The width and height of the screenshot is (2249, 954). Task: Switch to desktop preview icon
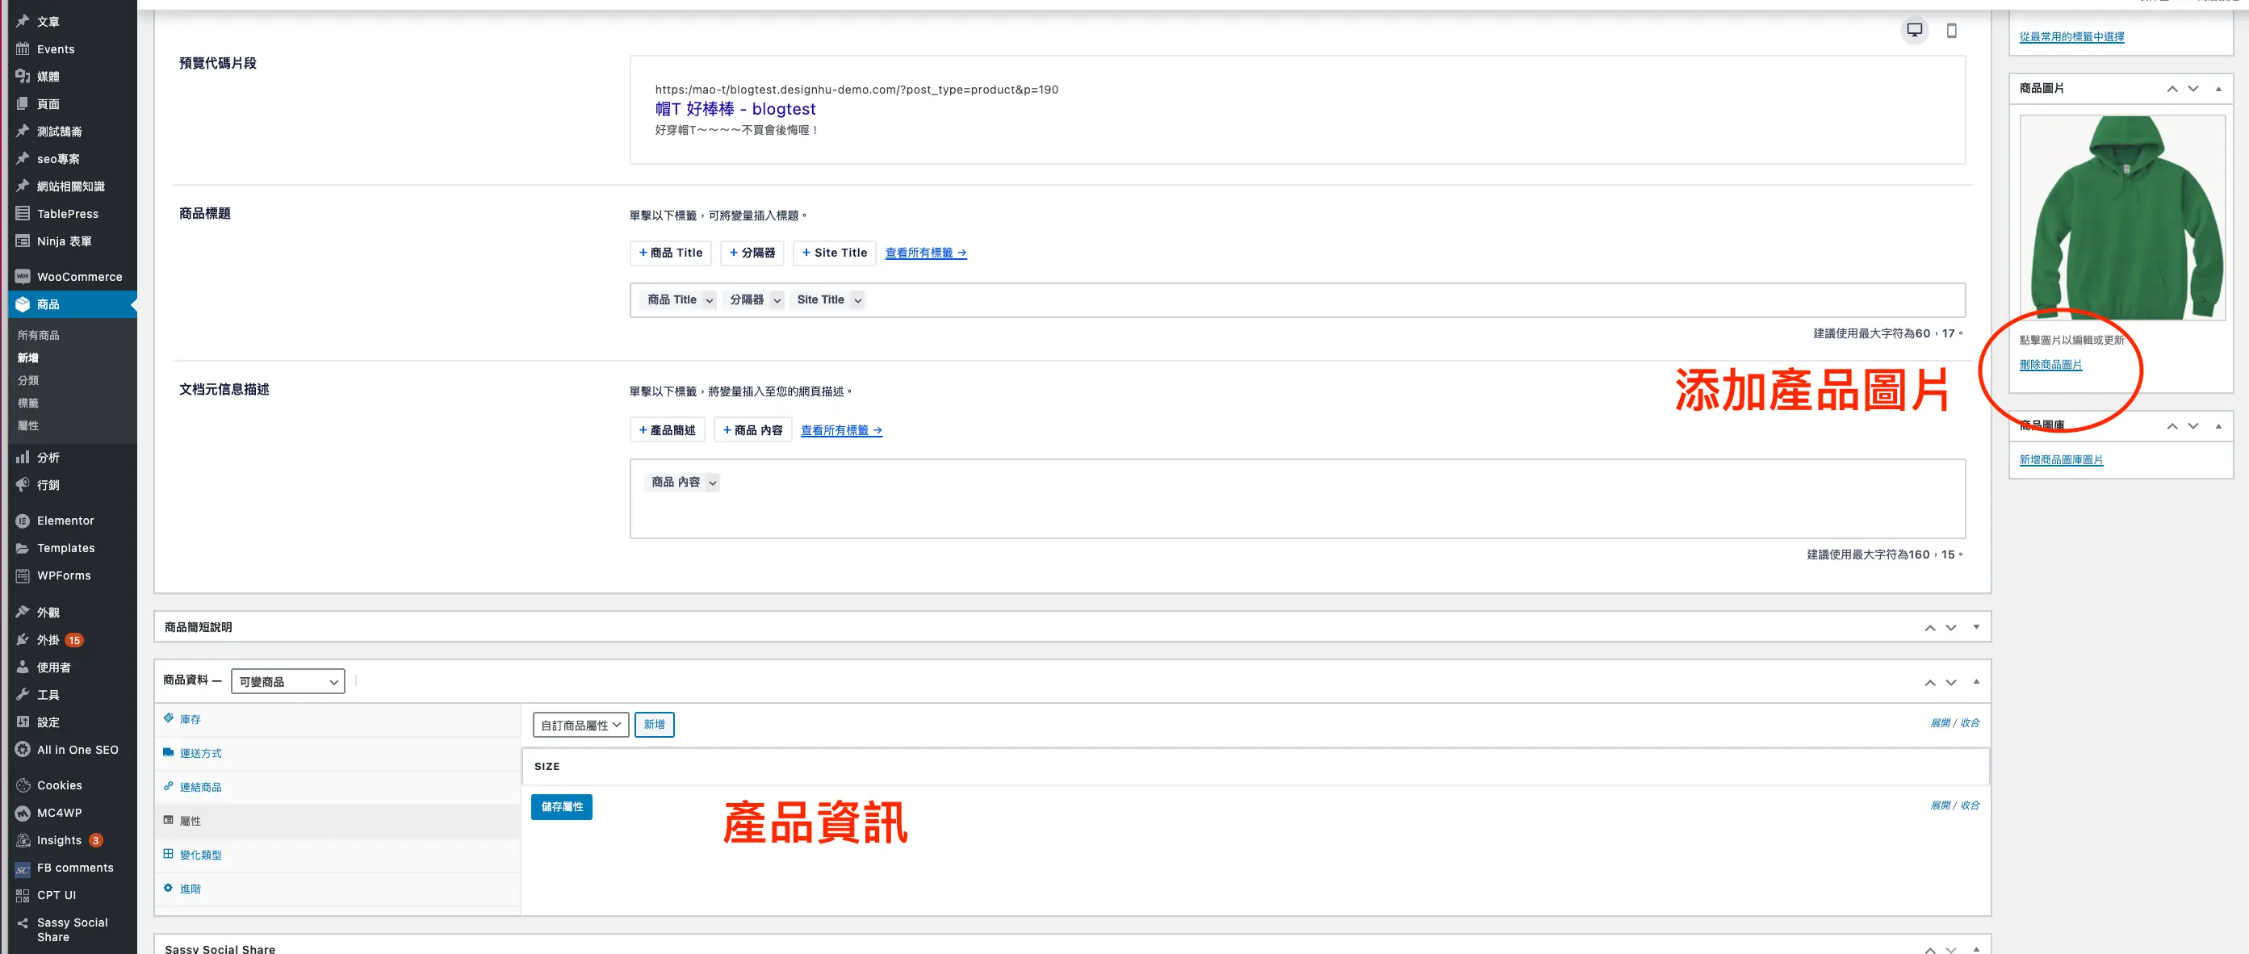pyautogui.click(x=1914, y=31)
